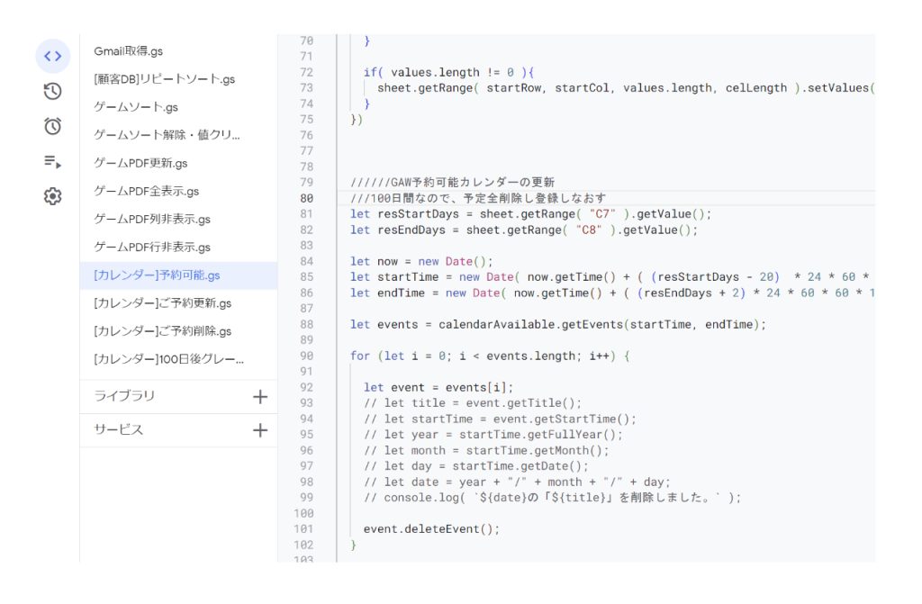
Task: Open [カレンダー]ご予約更新.gs file
Action: [x=162, y=302]
